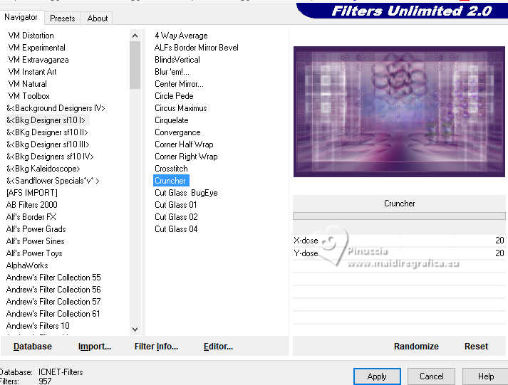Viewport: 508px width, 385px height.
Task: Click the Import... button
Action: click(95, 346)
